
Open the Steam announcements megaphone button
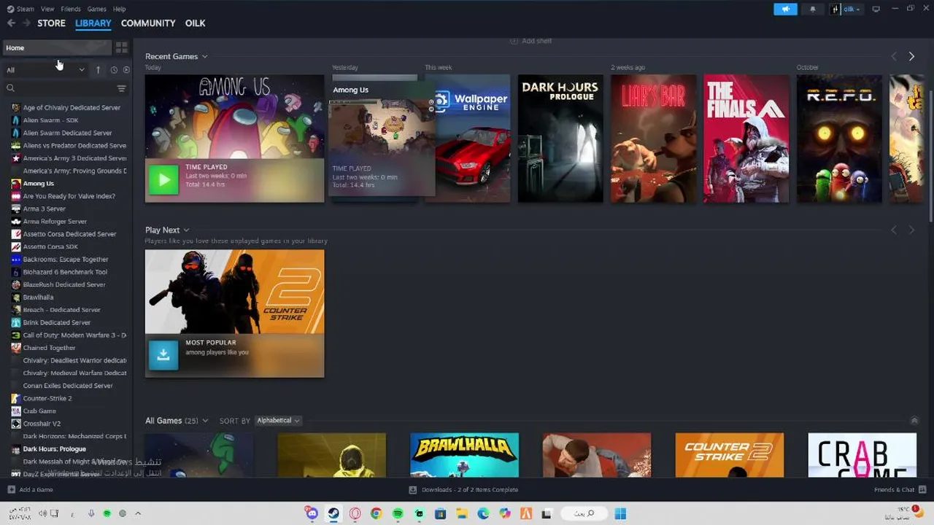785,9
